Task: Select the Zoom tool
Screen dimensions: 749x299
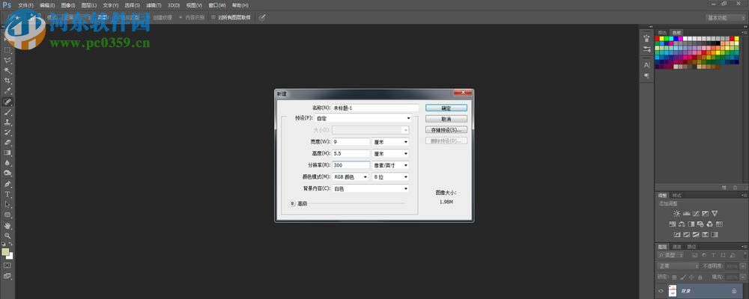Action: tap(7, 235)
